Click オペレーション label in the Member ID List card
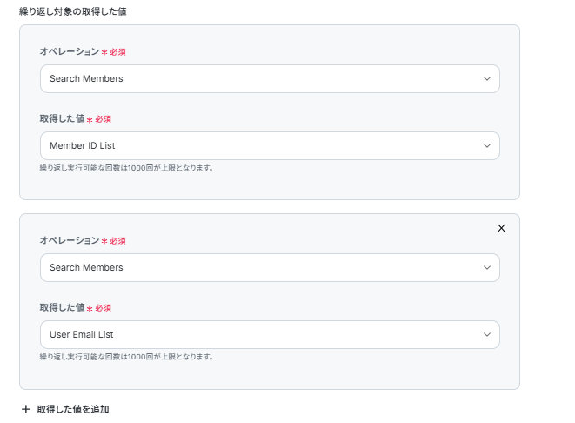The image size is (575, 423). pos(70,51)
